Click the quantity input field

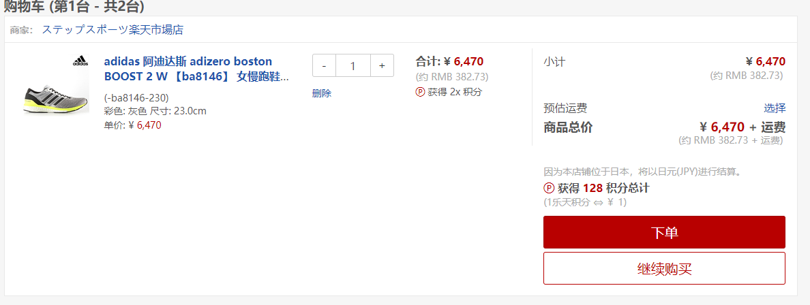coord(352,65)
